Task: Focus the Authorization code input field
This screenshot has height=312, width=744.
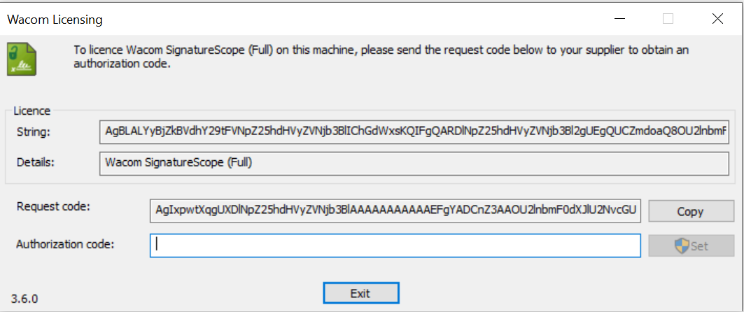Action: [395, 246]
